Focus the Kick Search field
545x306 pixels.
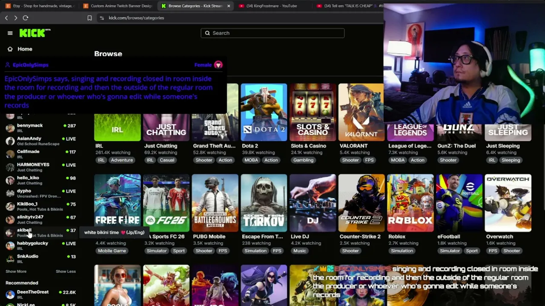pos(272,33)
